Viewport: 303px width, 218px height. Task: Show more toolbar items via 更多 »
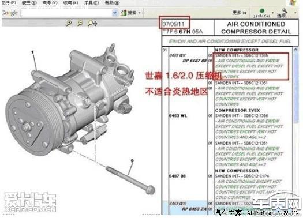point(240,13)
